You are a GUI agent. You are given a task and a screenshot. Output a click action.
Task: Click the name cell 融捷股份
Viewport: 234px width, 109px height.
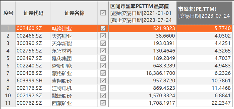coord(74,95)
